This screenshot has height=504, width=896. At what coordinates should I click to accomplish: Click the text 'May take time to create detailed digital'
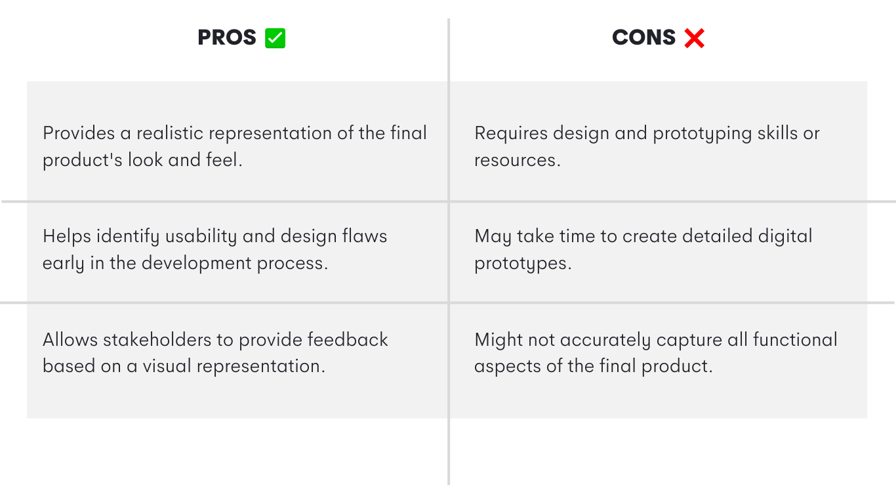643,236
